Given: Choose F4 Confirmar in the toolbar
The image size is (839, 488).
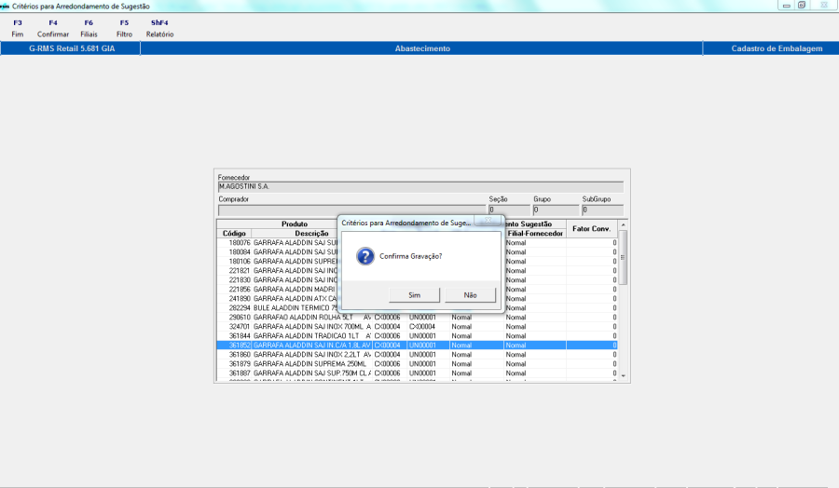Looking at the screenshot, I should coord(53,28).
